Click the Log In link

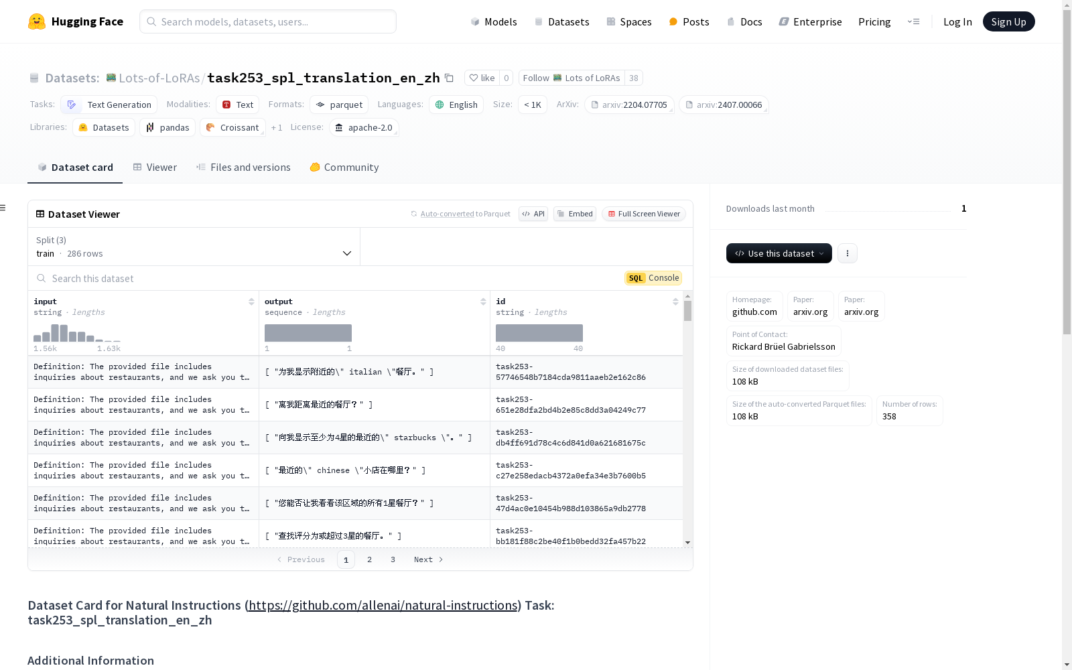957,21
